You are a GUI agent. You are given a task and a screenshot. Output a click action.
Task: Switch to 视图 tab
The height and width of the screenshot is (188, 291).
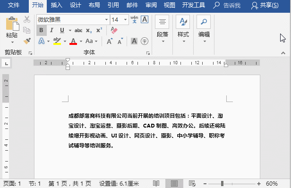click(169, 5)
